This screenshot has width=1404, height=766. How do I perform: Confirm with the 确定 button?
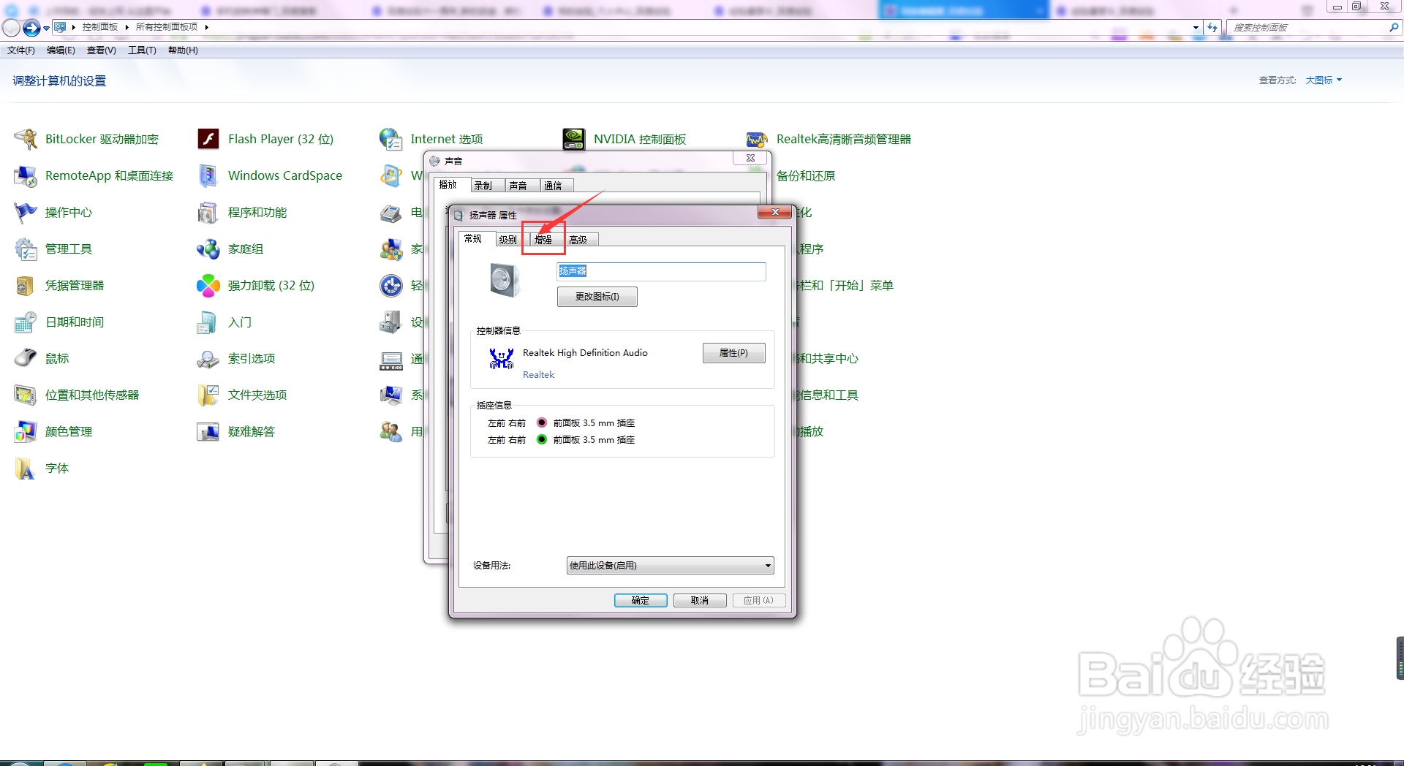641,600
